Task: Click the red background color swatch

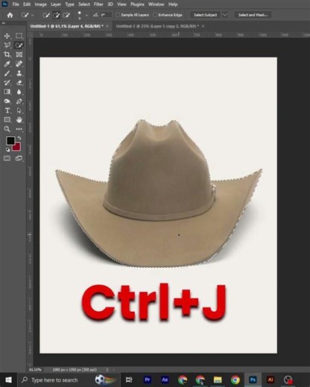Action: [x=17, y=147]
